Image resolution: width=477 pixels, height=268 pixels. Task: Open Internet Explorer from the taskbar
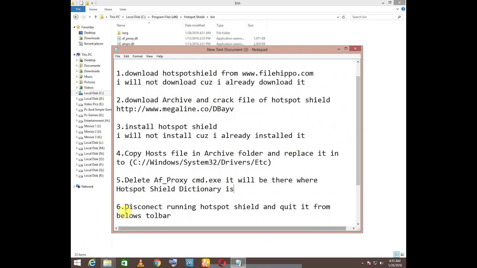[x=92, y=263]
